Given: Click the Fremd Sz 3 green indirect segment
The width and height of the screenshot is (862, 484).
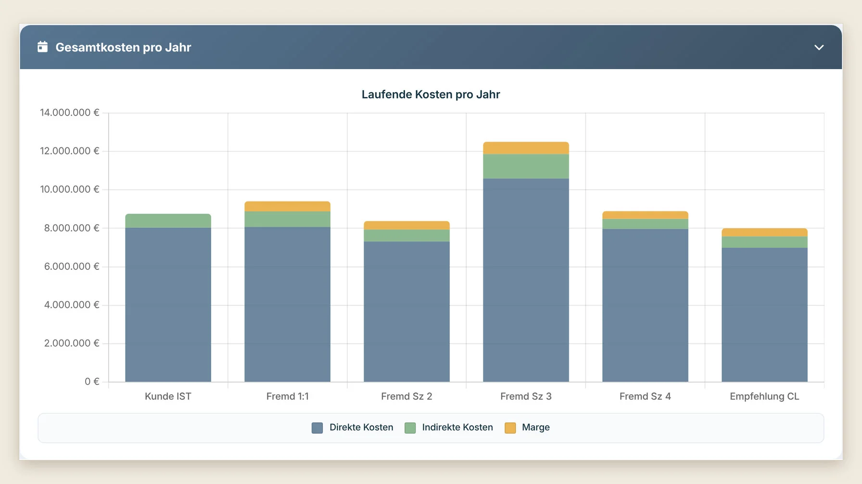Looking at the screenshot, I should 526,166.
